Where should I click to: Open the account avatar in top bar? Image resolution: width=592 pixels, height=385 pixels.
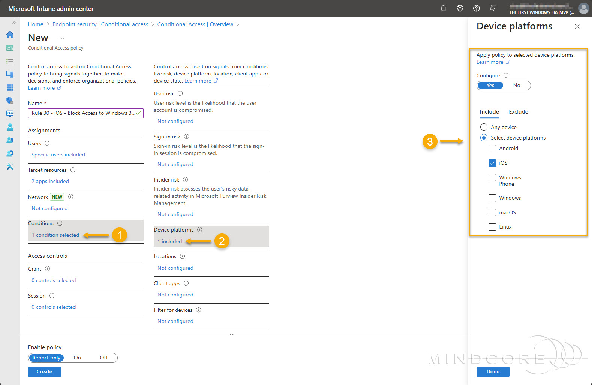pyautogui.click(x=583, y=8)
